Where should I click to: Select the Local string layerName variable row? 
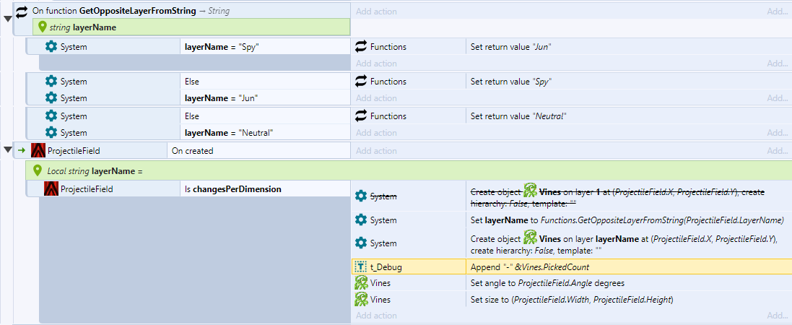tap(409, 171)
